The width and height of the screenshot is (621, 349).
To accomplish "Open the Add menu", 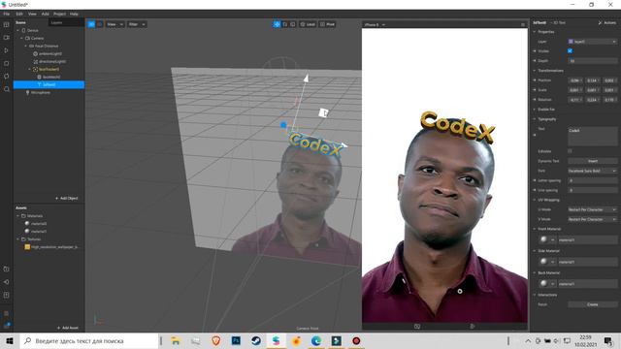I will coord(46,14).
